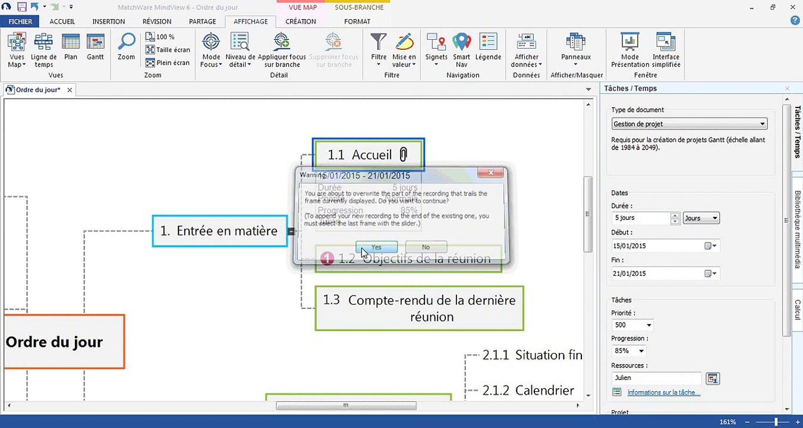Collapse Entrée en matière branch
Screen dimensions: 803x428
point(291,231)
